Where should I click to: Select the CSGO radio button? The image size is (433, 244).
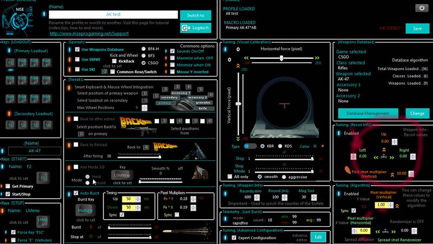point(143,63)
